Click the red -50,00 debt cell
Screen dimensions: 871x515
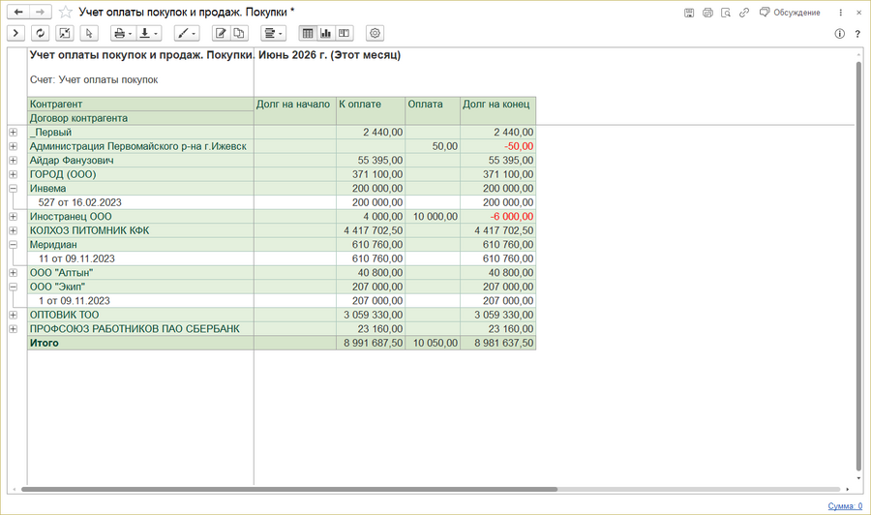[x=498, y=146]
